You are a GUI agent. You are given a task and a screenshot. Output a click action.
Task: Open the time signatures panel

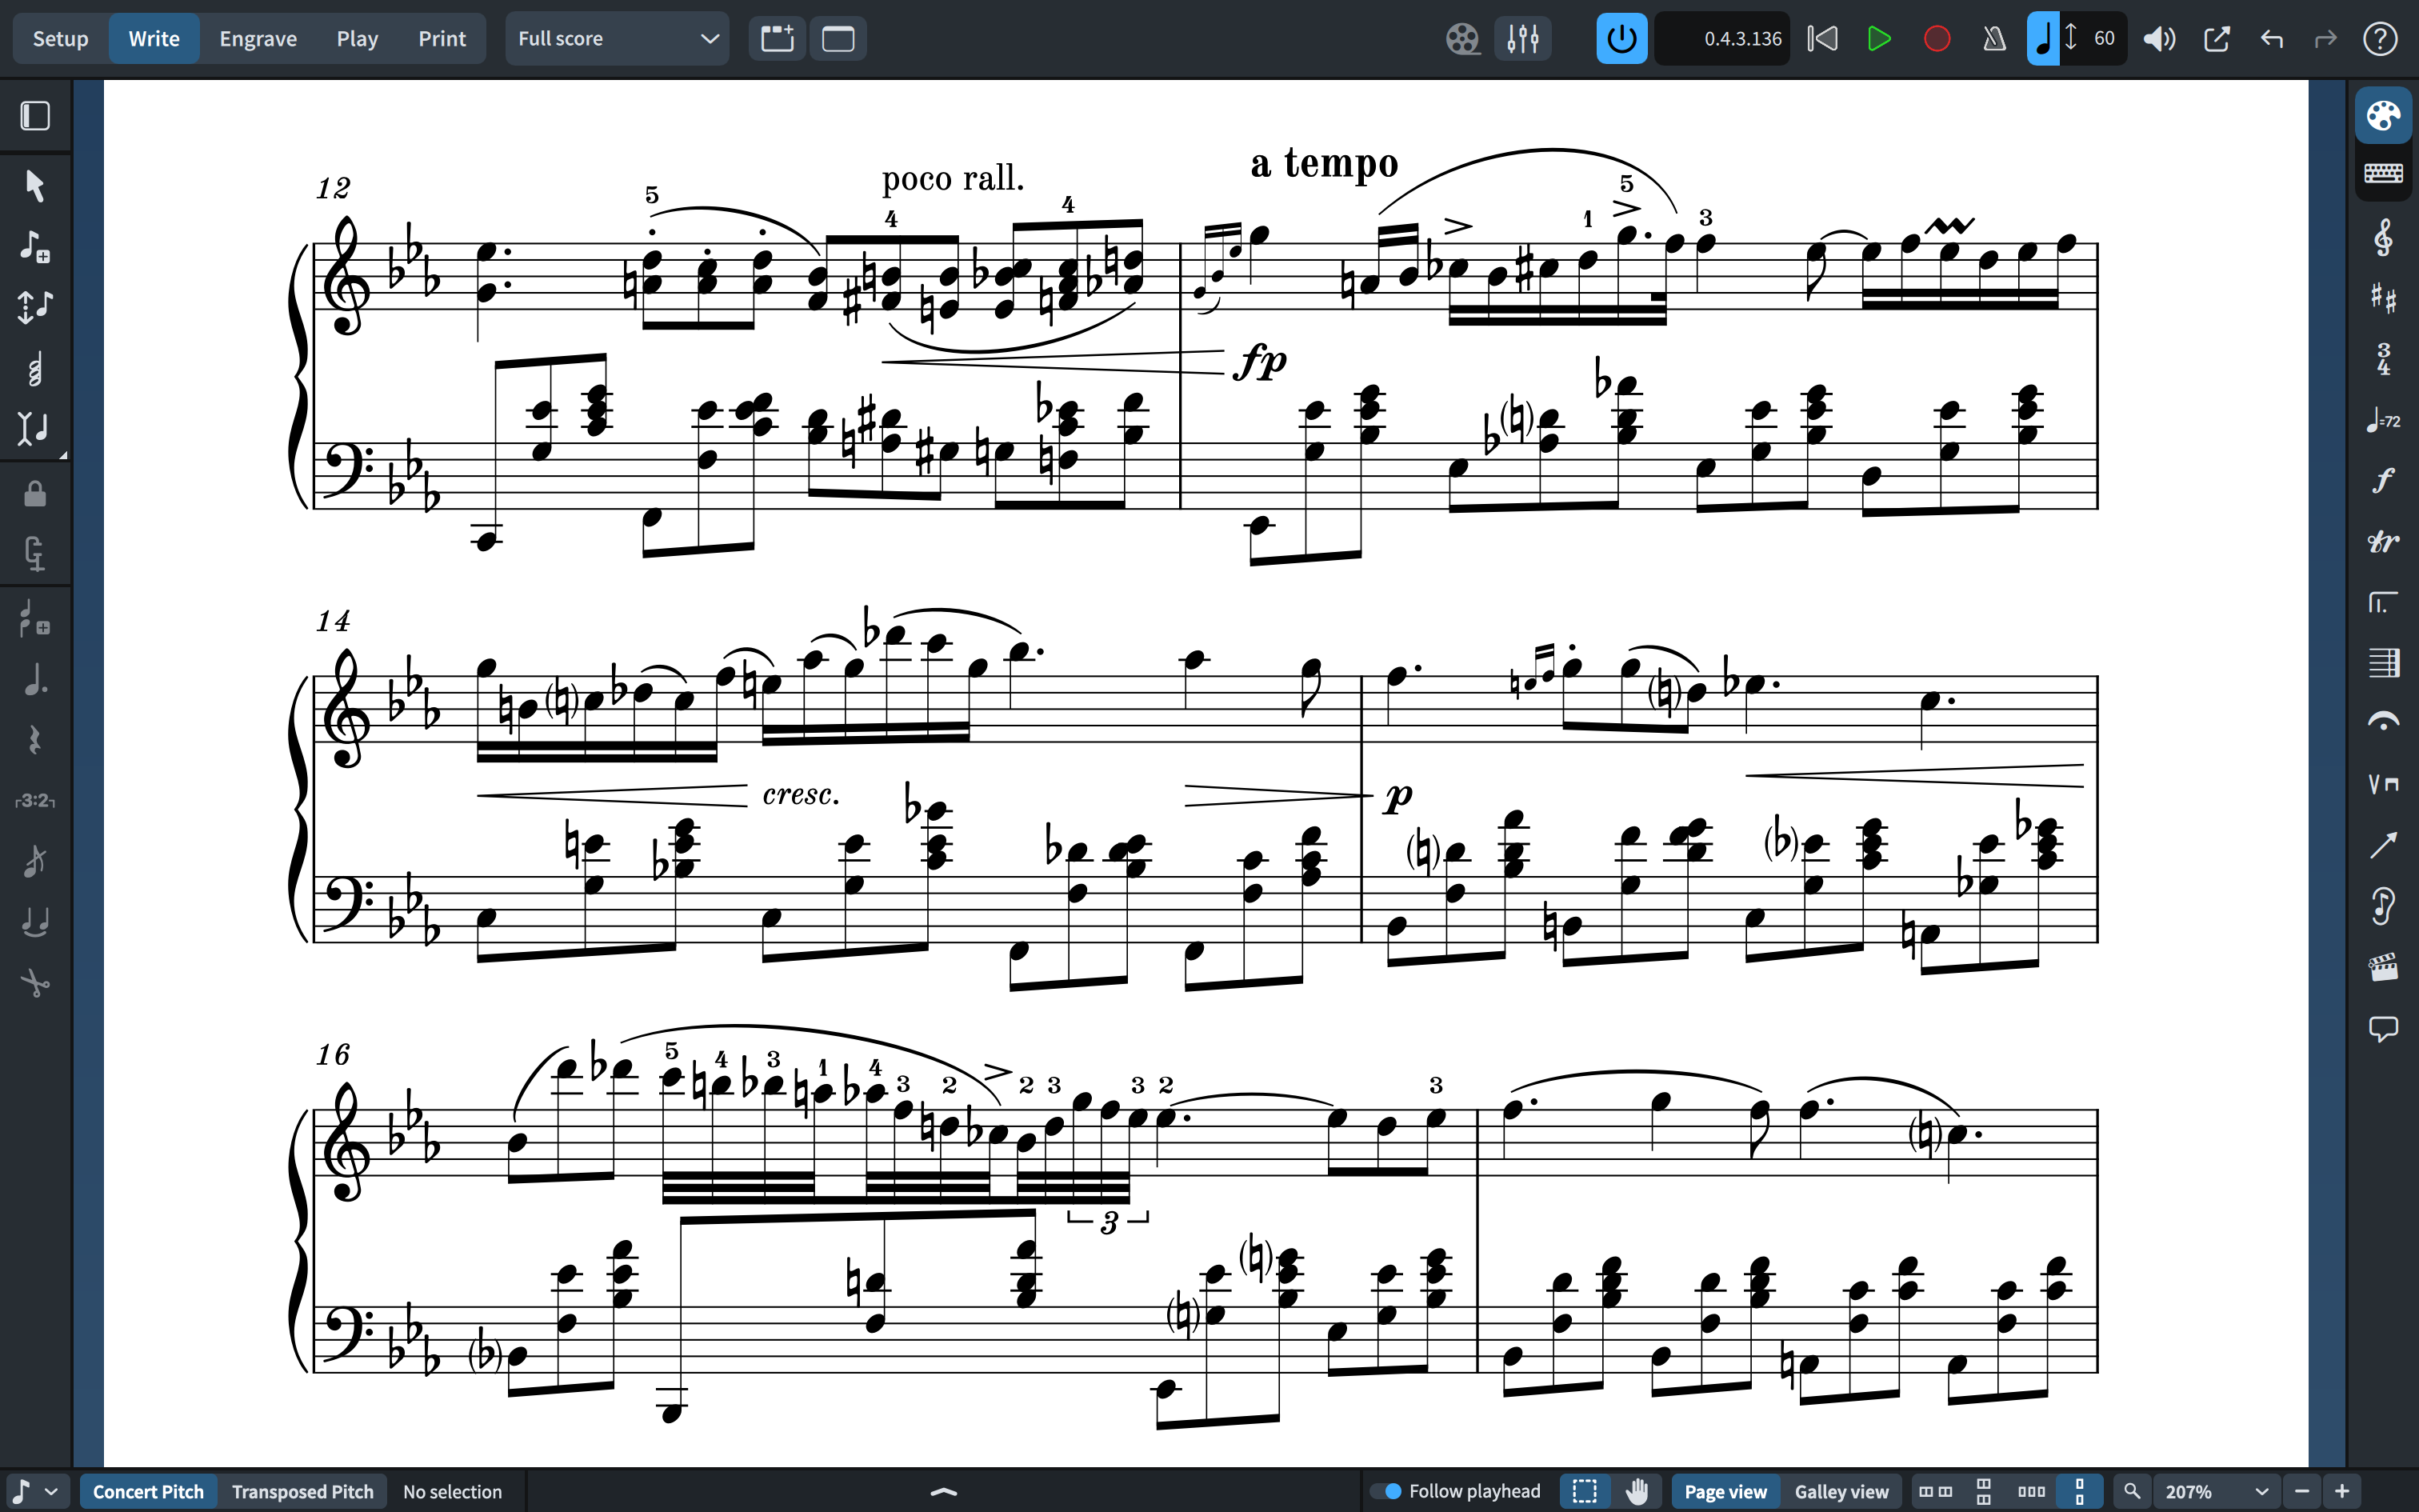pos(2383,358)
